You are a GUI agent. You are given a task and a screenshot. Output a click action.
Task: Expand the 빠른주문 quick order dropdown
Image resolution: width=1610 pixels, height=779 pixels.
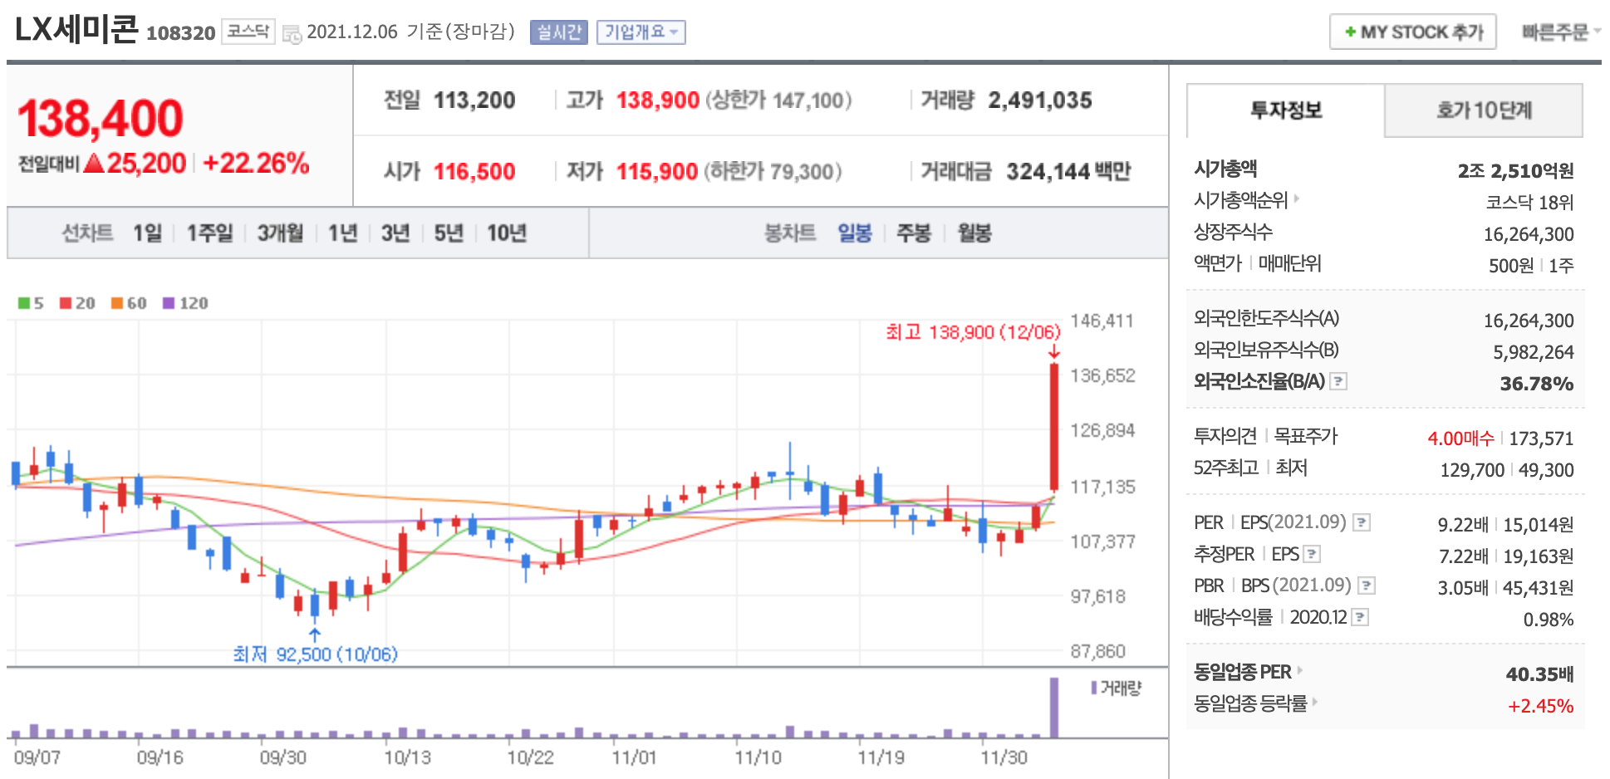1561,32
